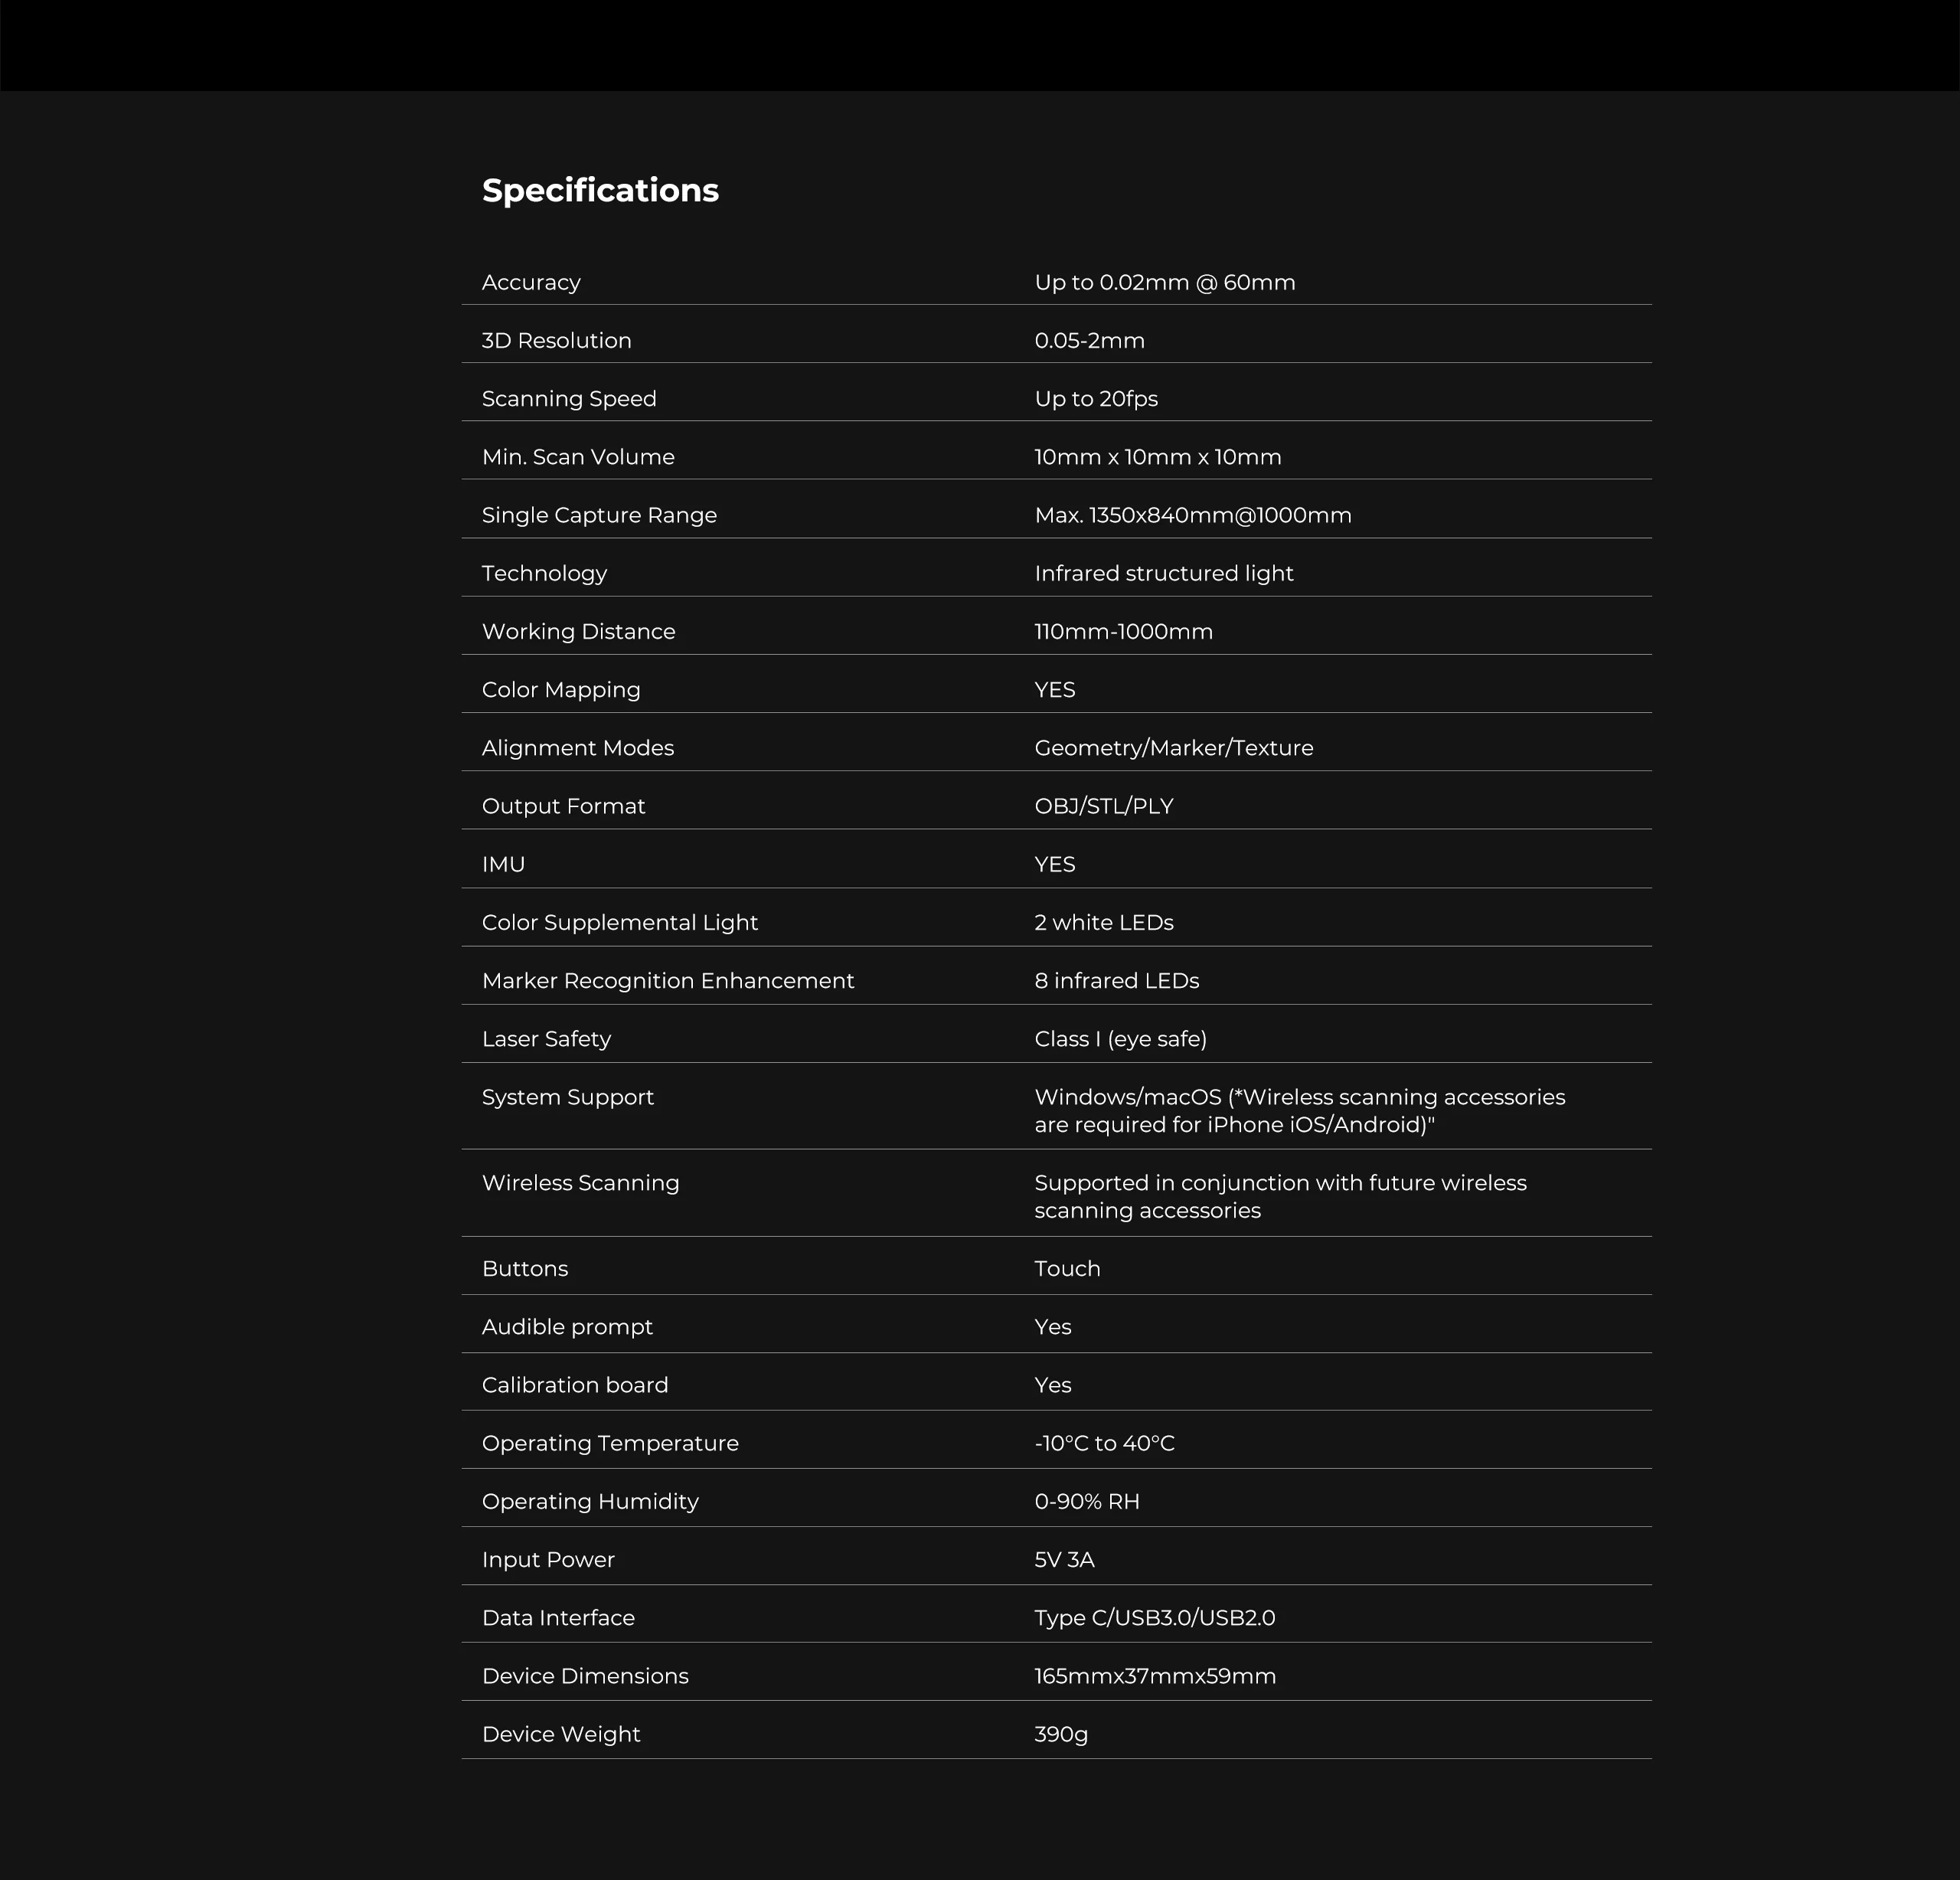
Task: Click the "Class I (eye safe)" laser safety value
Action: 1120,1039
